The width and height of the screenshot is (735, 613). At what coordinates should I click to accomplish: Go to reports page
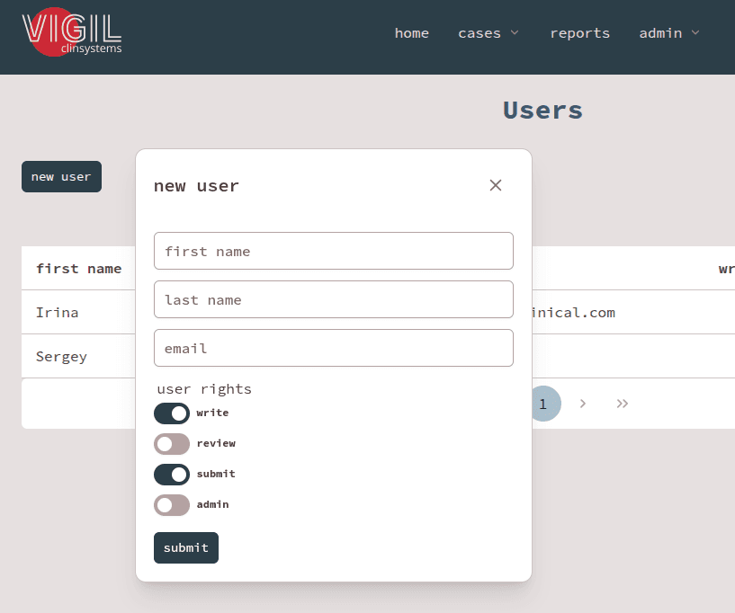(580, 33)
